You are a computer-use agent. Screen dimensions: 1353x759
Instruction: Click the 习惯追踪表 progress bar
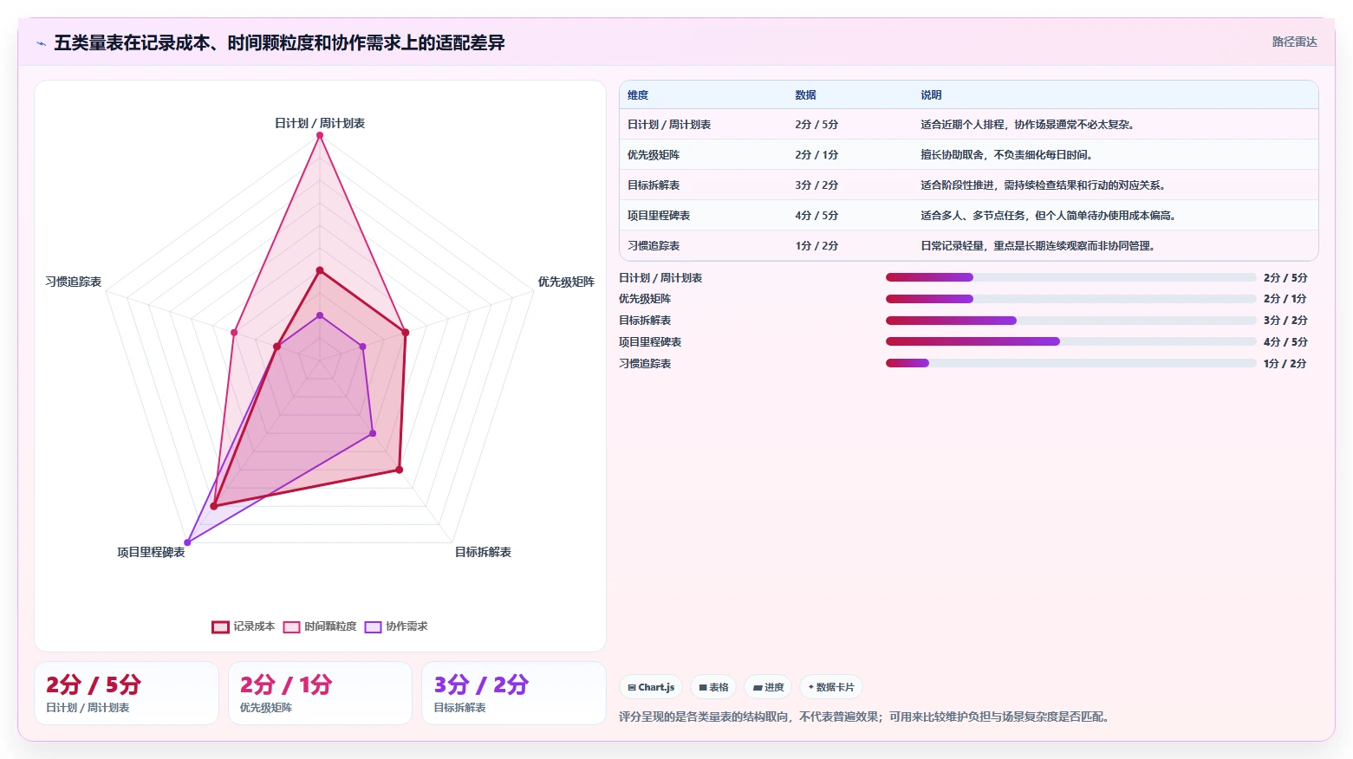1070,363
